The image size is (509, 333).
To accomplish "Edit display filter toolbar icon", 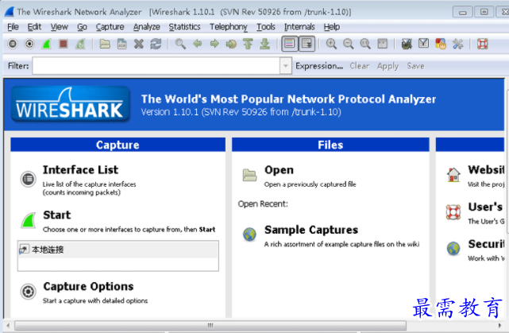I will click(x=423, y=44).
